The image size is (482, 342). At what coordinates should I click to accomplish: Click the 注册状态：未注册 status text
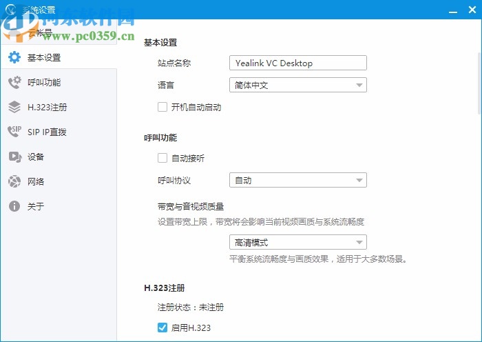pyautogui.click(x=191, y=307)
